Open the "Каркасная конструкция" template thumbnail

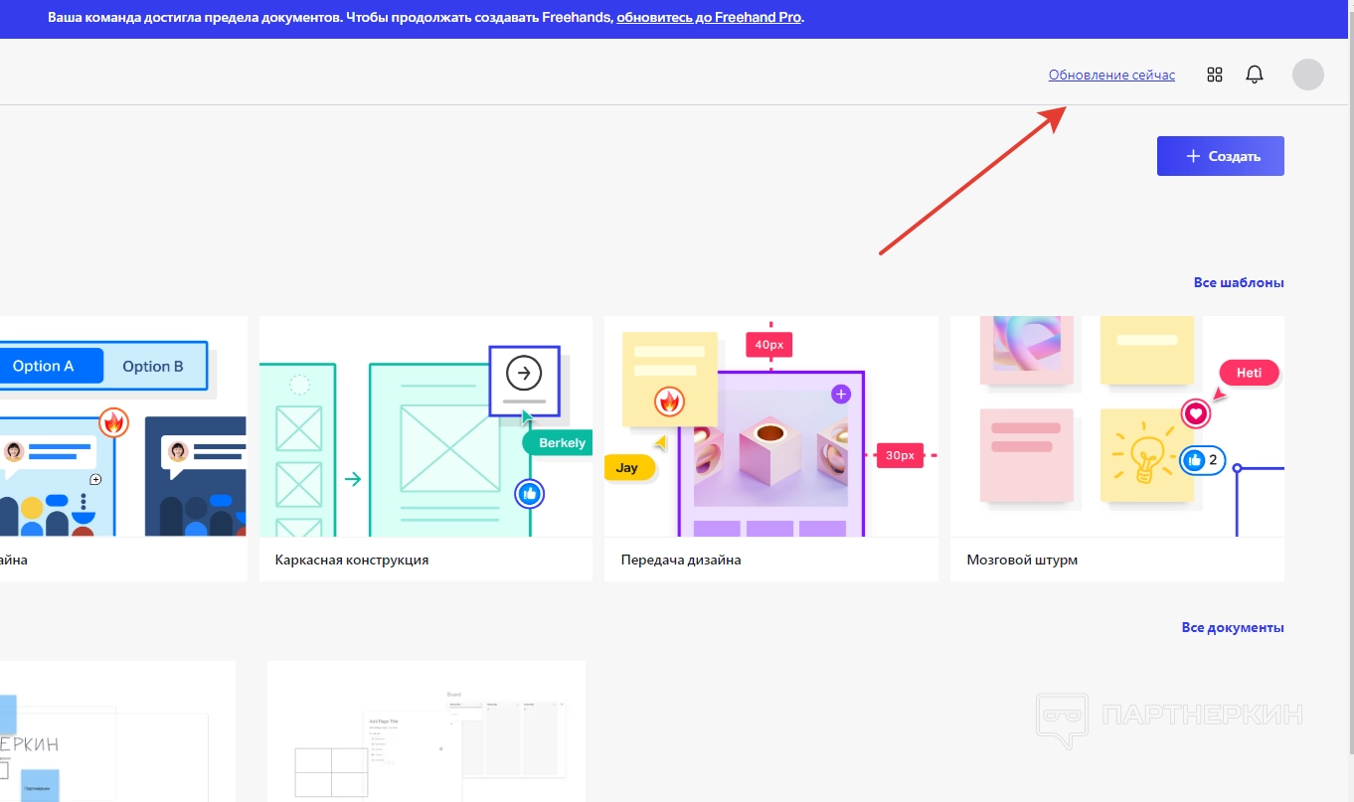[x=425, y=426]
